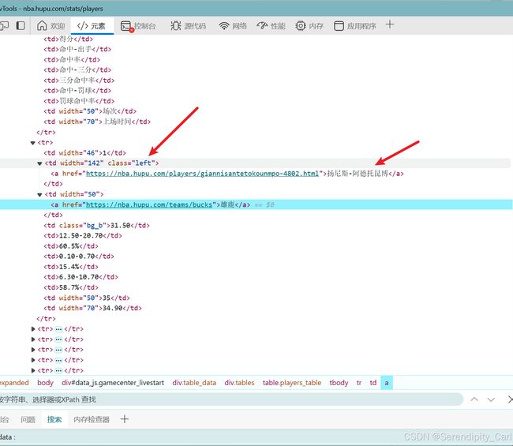Click the ellipsis in the first collapsed tr
This screenshot has height=446, width=513.
[58, 329]
